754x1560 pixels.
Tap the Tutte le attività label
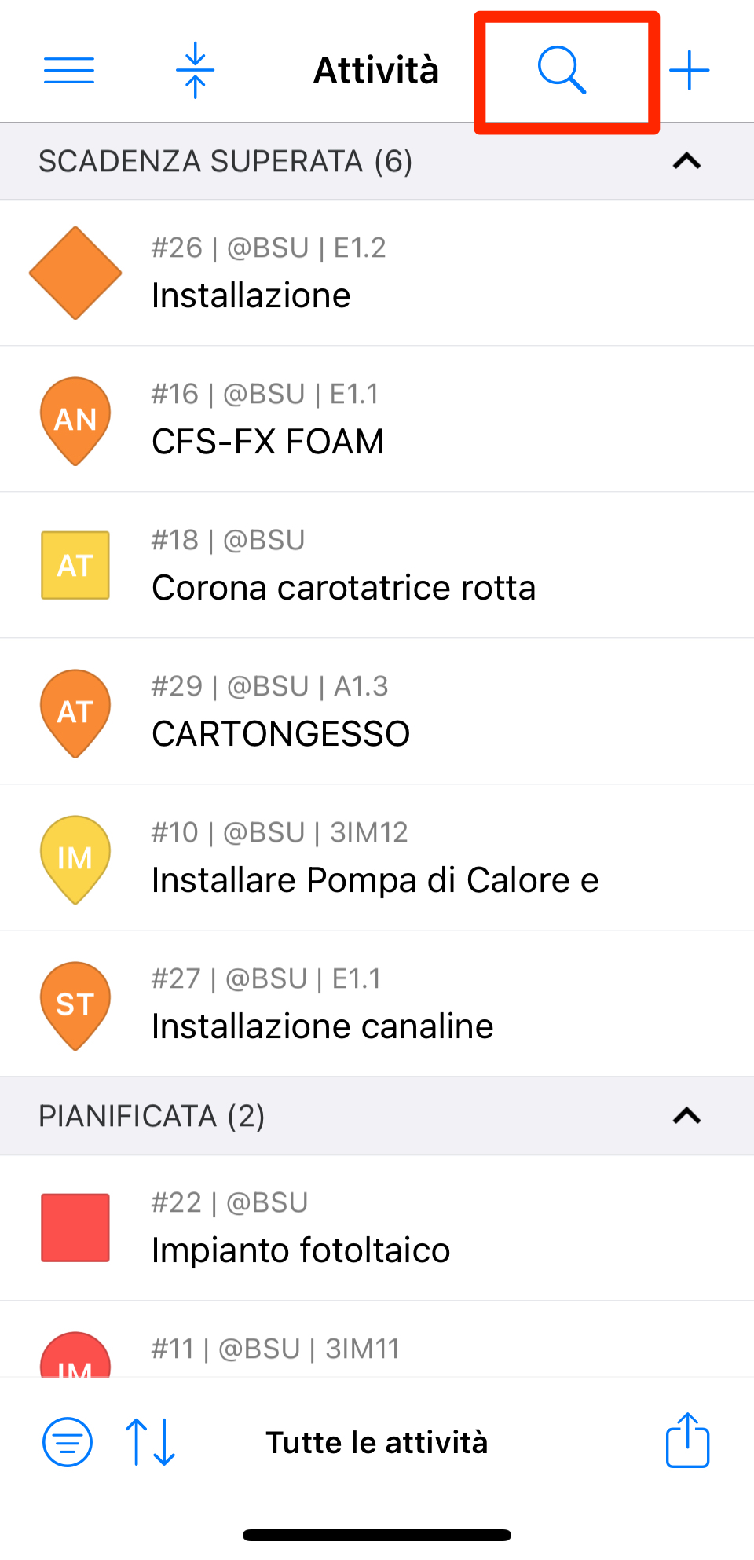(377, 1443)
